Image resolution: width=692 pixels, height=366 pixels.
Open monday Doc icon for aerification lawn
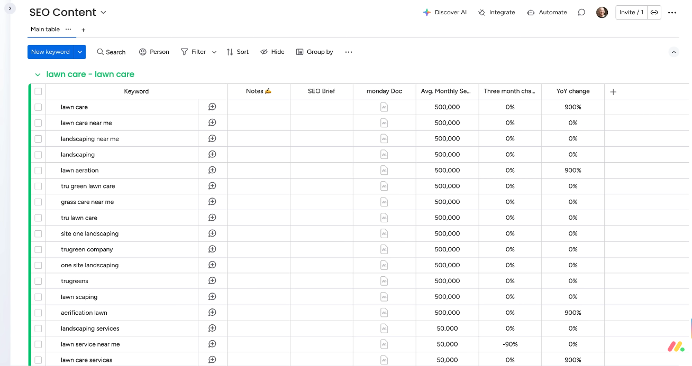click(384, 313)
